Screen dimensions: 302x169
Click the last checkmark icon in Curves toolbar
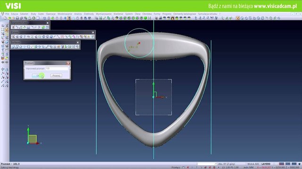coord(93,37)
